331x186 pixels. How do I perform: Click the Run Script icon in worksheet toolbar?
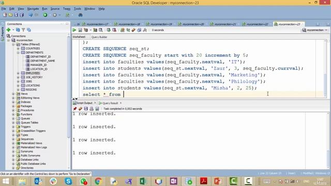[x=80, y=30]
